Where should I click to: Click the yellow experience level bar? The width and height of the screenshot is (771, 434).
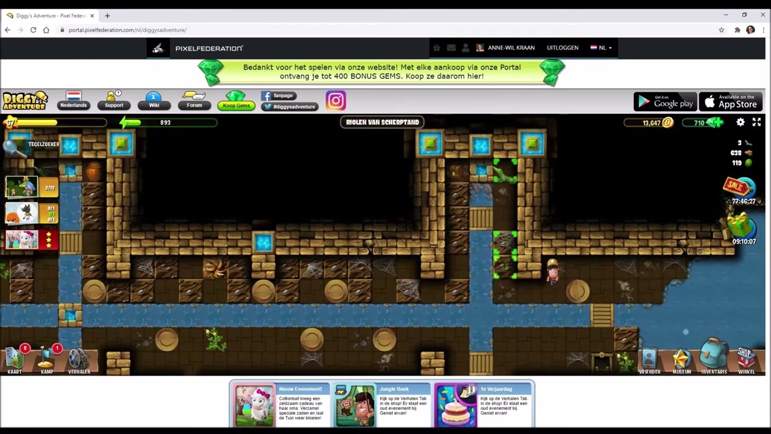55,122
